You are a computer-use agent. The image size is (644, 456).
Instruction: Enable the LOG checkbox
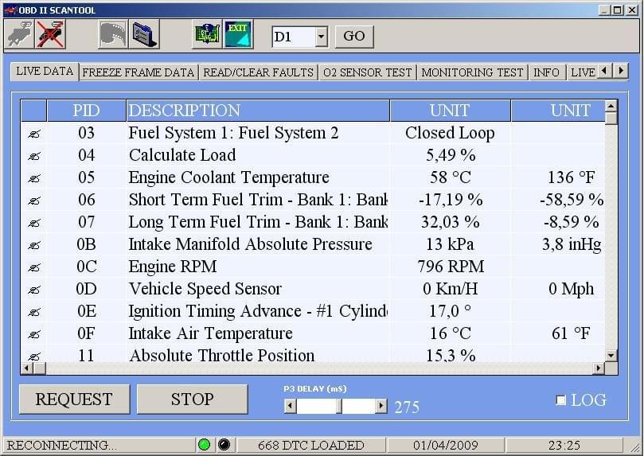[560, 399]
